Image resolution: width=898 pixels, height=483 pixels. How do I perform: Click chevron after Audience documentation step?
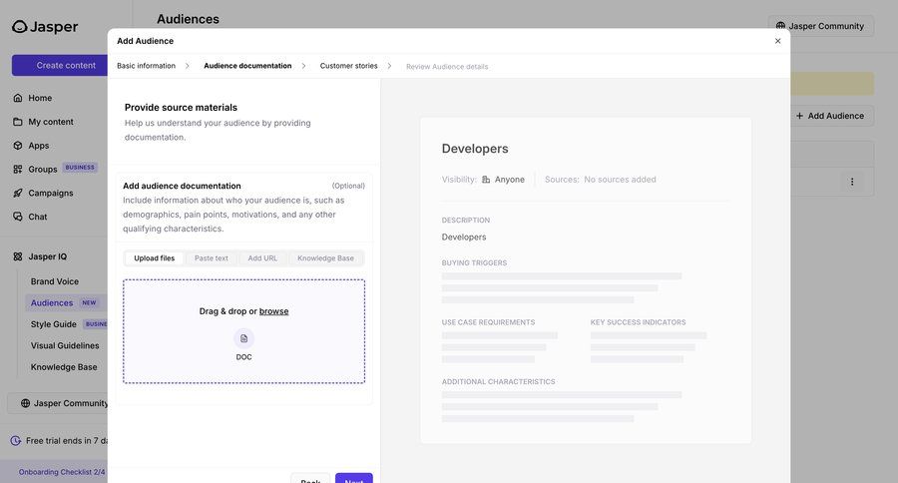(303, 66)
